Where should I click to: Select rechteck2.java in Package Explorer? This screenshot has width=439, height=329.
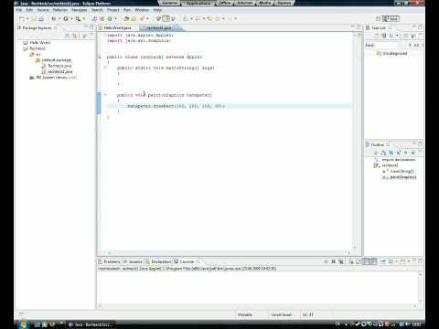pos(58,71)
